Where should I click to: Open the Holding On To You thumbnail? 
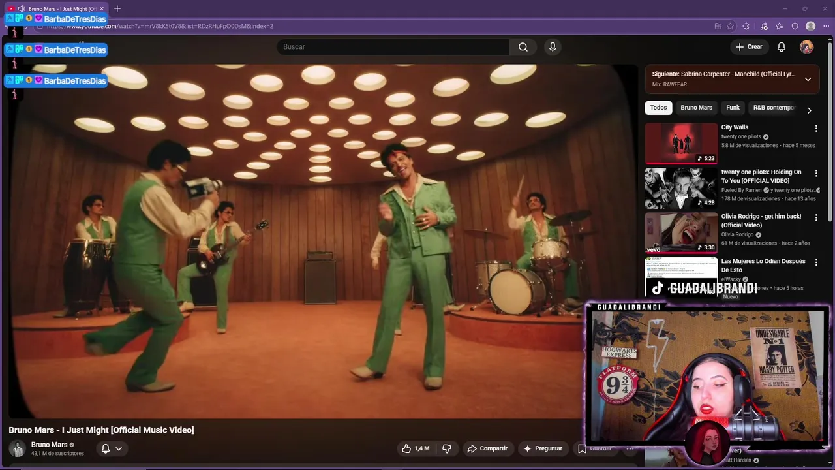(x=681, y=188)
